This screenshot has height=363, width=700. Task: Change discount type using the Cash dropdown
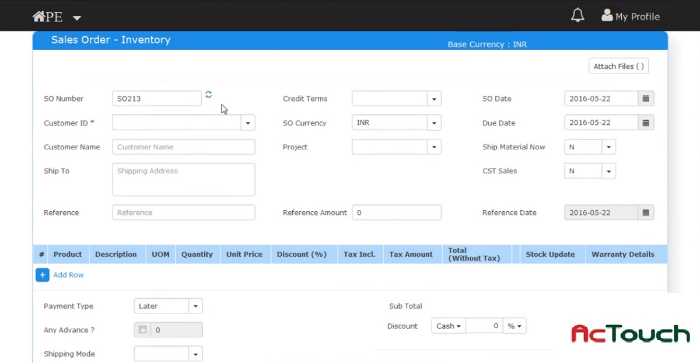point(447,326)
